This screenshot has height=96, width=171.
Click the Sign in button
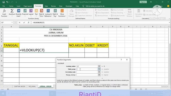pyautogui.click(x=143, y=2)
